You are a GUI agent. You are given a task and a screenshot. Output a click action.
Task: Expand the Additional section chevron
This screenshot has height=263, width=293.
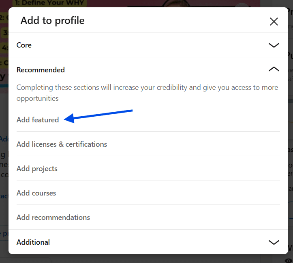tap(274, 242)
